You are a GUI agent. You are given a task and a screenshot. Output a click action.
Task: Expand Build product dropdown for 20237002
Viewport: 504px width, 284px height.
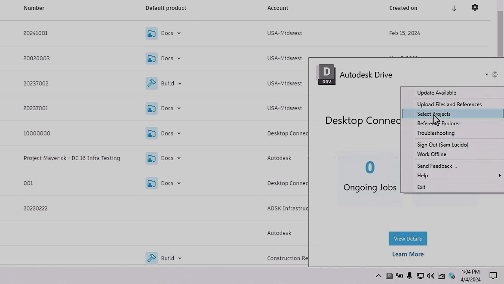[180, 83]
